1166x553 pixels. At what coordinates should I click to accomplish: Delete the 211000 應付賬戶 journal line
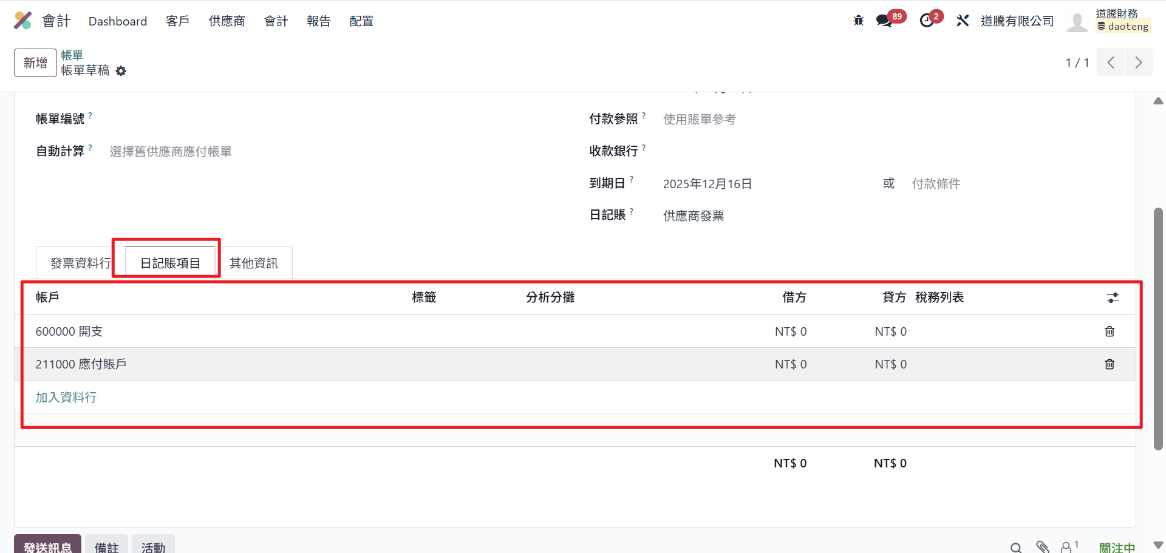(1110, 364)
